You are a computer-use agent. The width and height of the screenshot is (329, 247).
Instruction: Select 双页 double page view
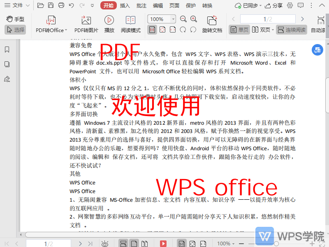click(261, 30)
